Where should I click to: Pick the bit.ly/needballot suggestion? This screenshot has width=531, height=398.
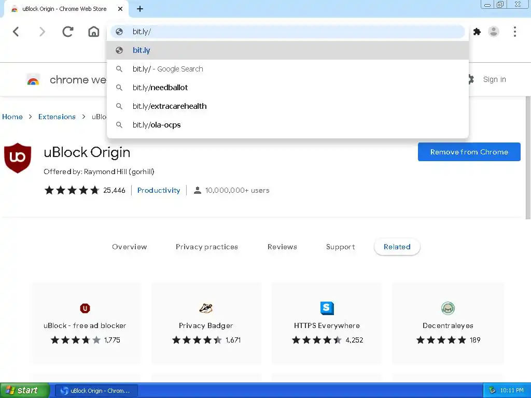(287, 87)
